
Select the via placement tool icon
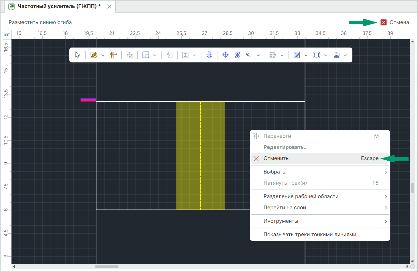click(x=249, y=55)
